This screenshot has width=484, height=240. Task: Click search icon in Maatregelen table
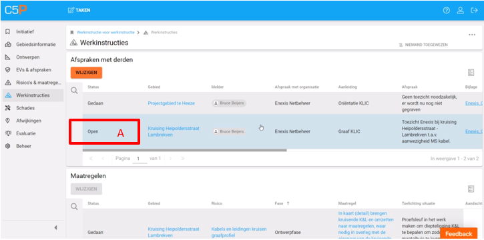(x=74, y=207)
